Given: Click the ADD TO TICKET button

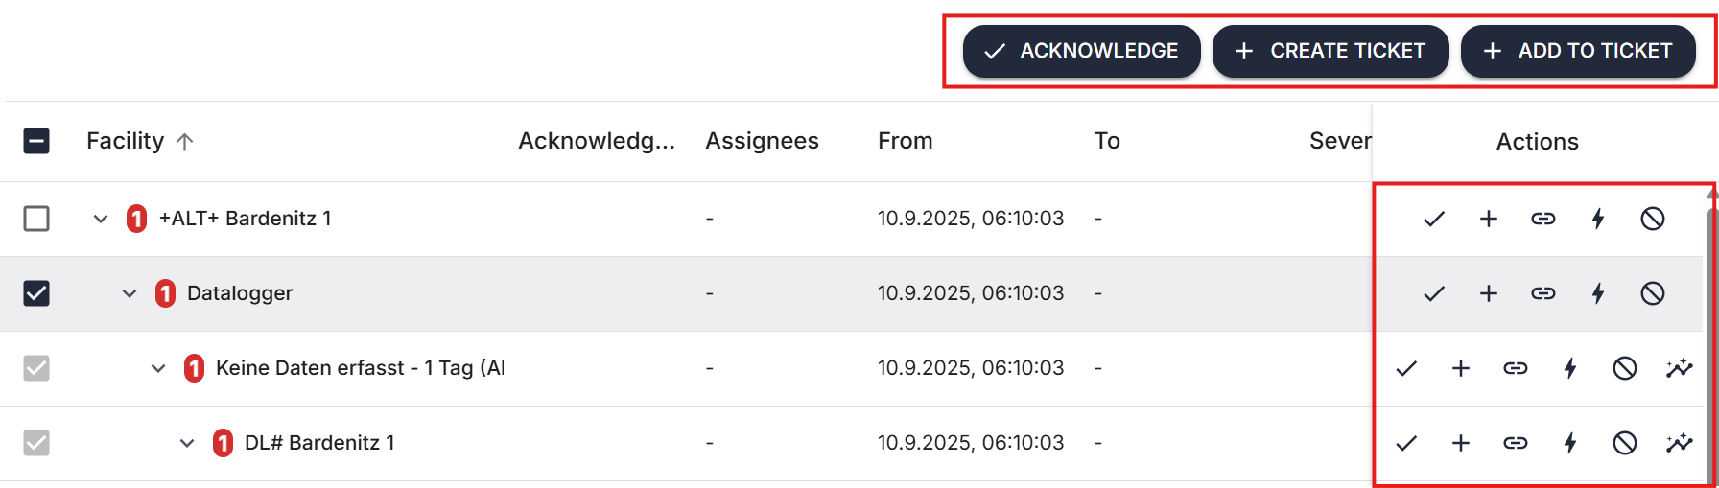Looking at the screenshot, I should (x=1578, y=51).
